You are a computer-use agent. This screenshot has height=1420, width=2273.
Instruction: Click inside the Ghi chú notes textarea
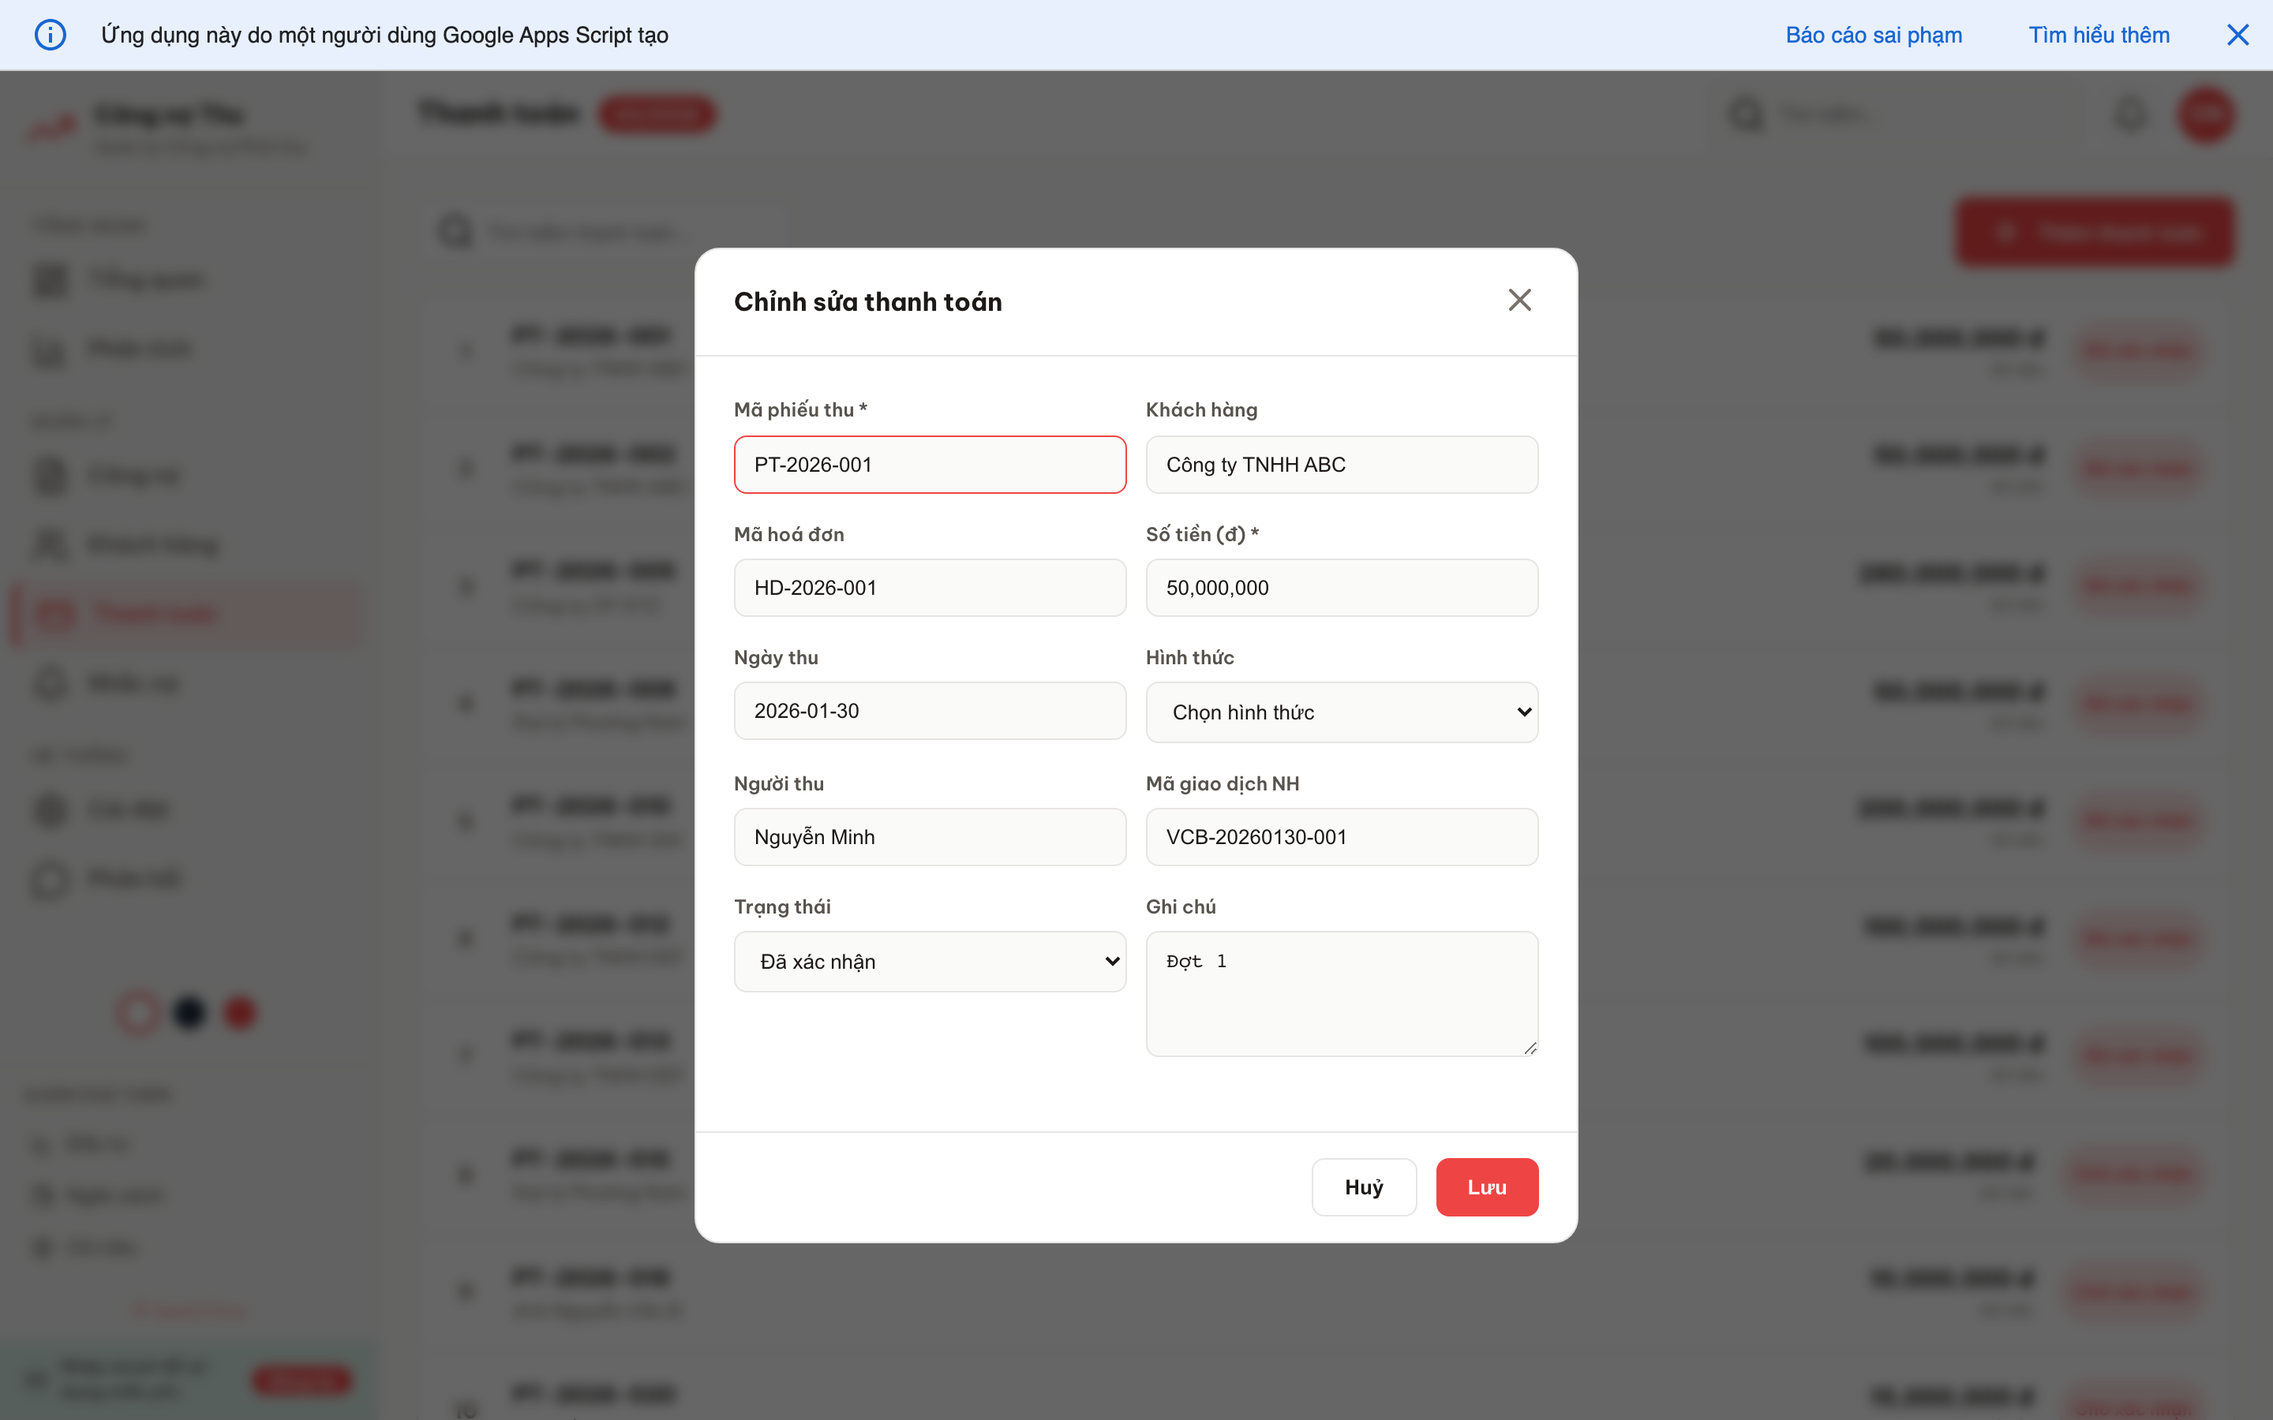(x=1340, y=994)
